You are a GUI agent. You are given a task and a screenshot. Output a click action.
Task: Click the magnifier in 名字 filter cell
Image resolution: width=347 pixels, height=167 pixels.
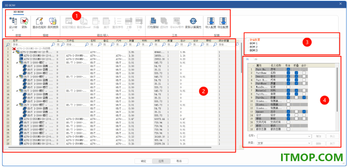pyautogui.click(x=53, y=44)
